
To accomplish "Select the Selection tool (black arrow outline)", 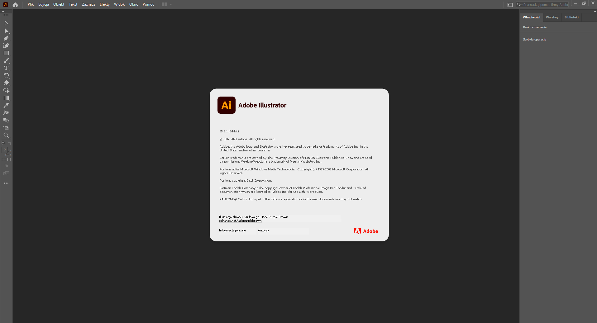I will pos(6,23).
